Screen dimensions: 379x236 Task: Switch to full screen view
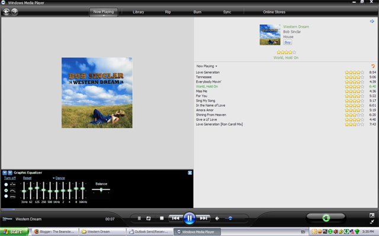pos(372,215)
